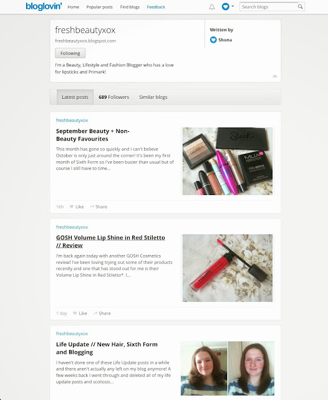Go to Find blogs page
The width and height of the screenshot is (328, 400).
(130, 7)
